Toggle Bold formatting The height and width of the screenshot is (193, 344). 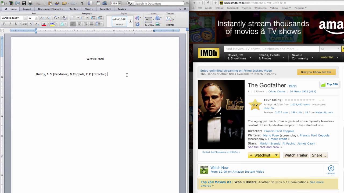point(4,24)
